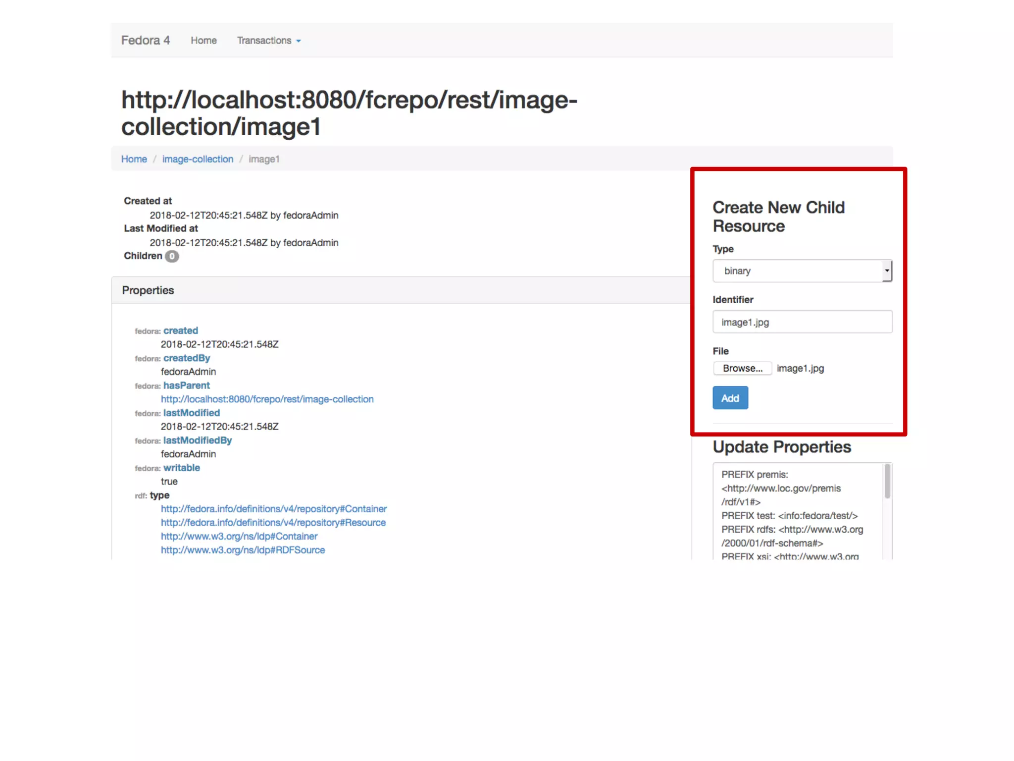Open the Transactions dropdown menu
This screenshot has width=1014, height=761.
[268, 41]
